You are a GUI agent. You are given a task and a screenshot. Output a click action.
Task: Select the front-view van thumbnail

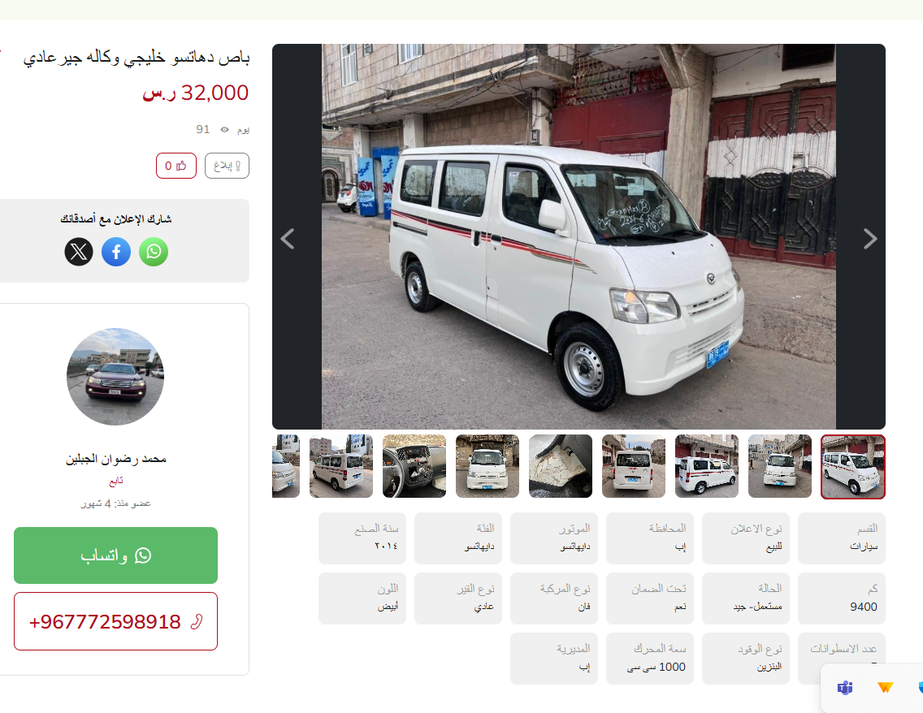(x=487, y=466)
